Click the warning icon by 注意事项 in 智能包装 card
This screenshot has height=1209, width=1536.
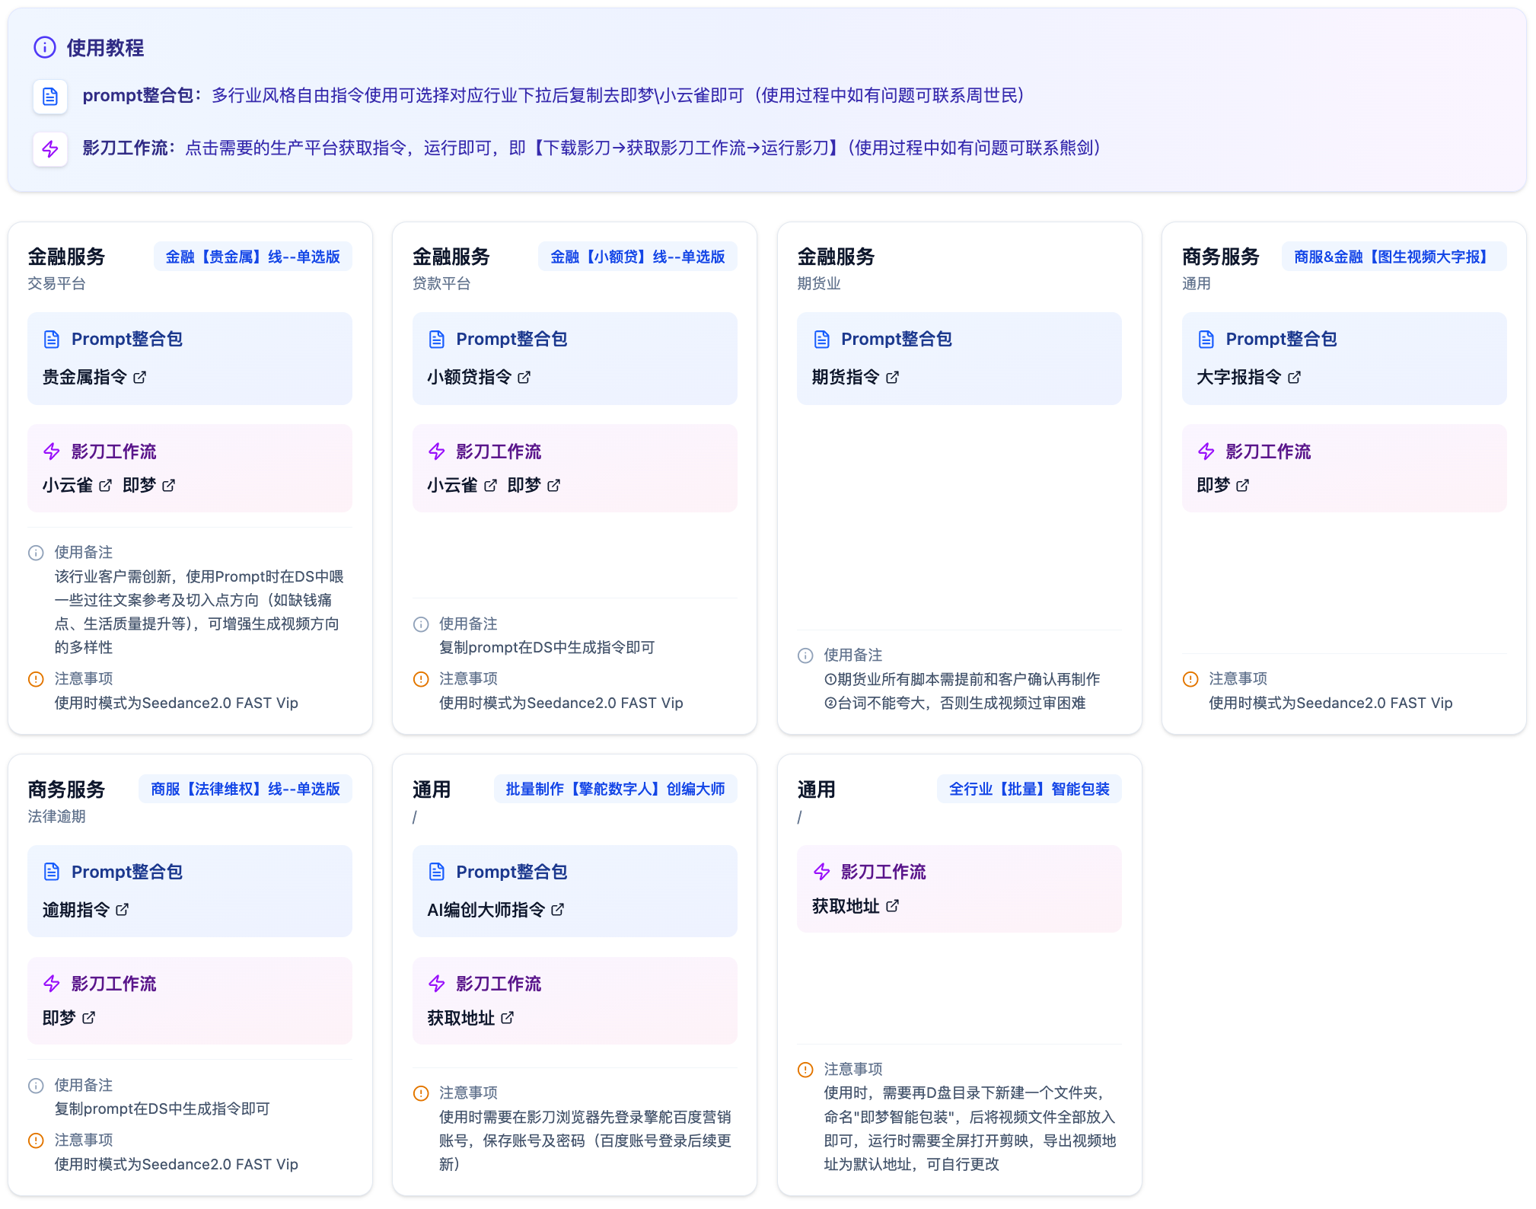click(x=805, y=1070)
